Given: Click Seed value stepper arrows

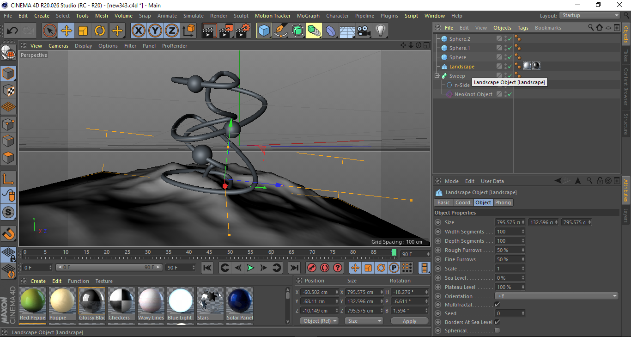Looking at the screenshot, I should pos(523,313).
